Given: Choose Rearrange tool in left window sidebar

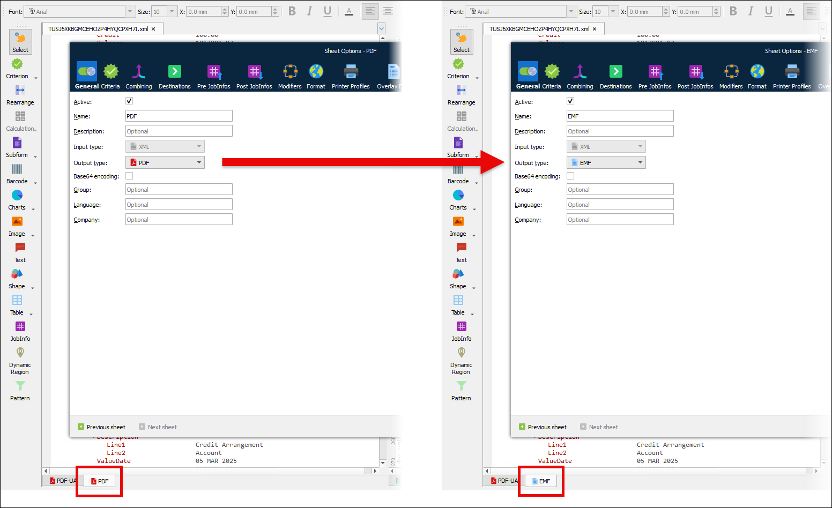Looking at the screenshot, I should pos(20,95).
